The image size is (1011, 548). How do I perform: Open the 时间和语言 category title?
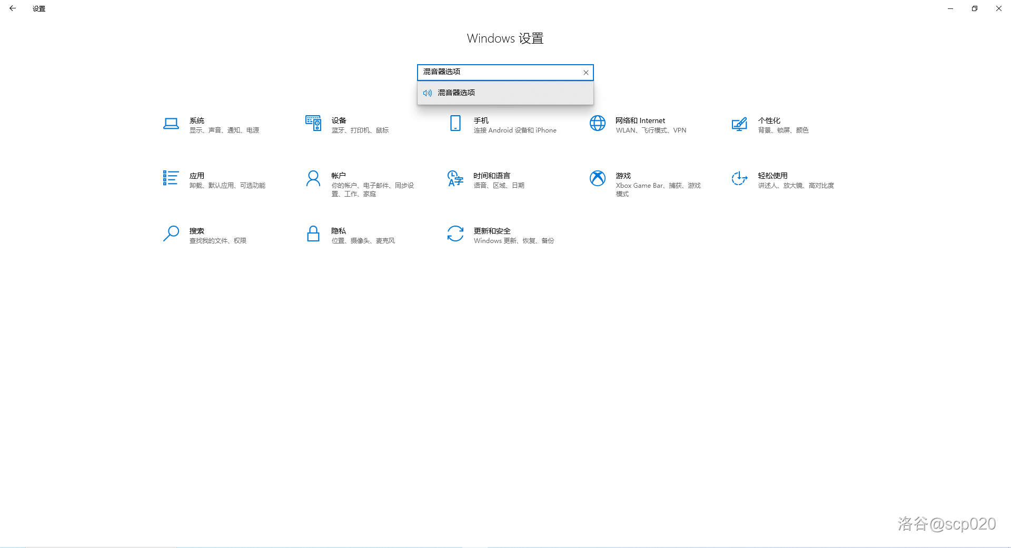[x=492, y=176]
